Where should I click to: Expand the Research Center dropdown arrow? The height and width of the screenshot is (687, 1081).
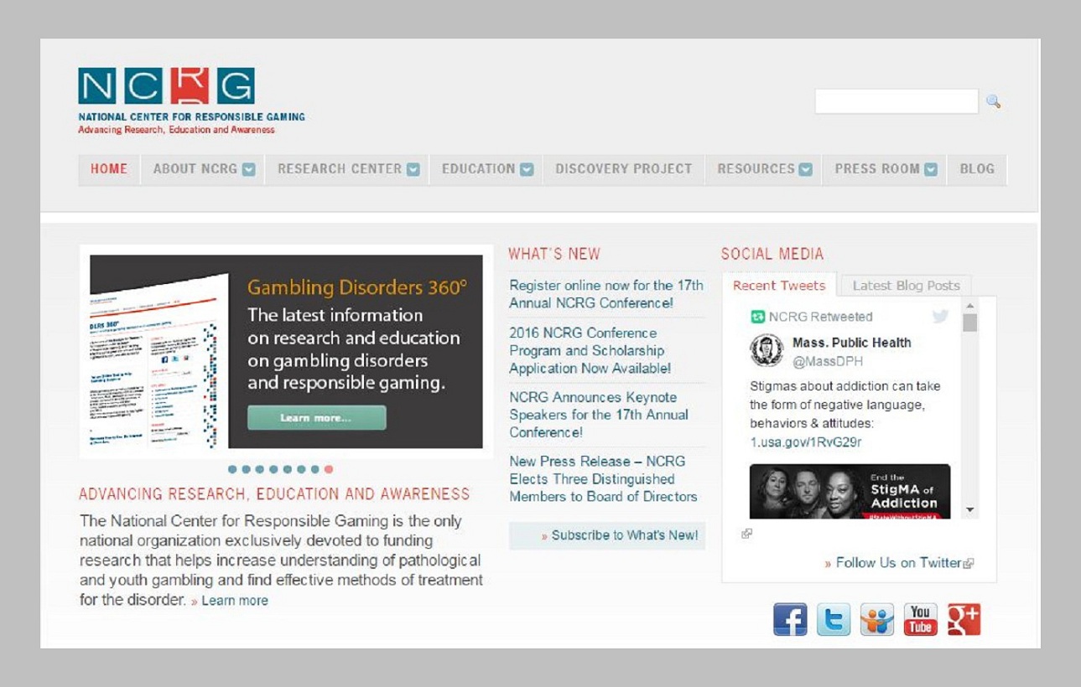413,169
